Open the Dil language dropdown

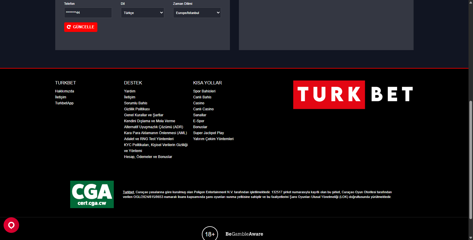tap(142, 13)
